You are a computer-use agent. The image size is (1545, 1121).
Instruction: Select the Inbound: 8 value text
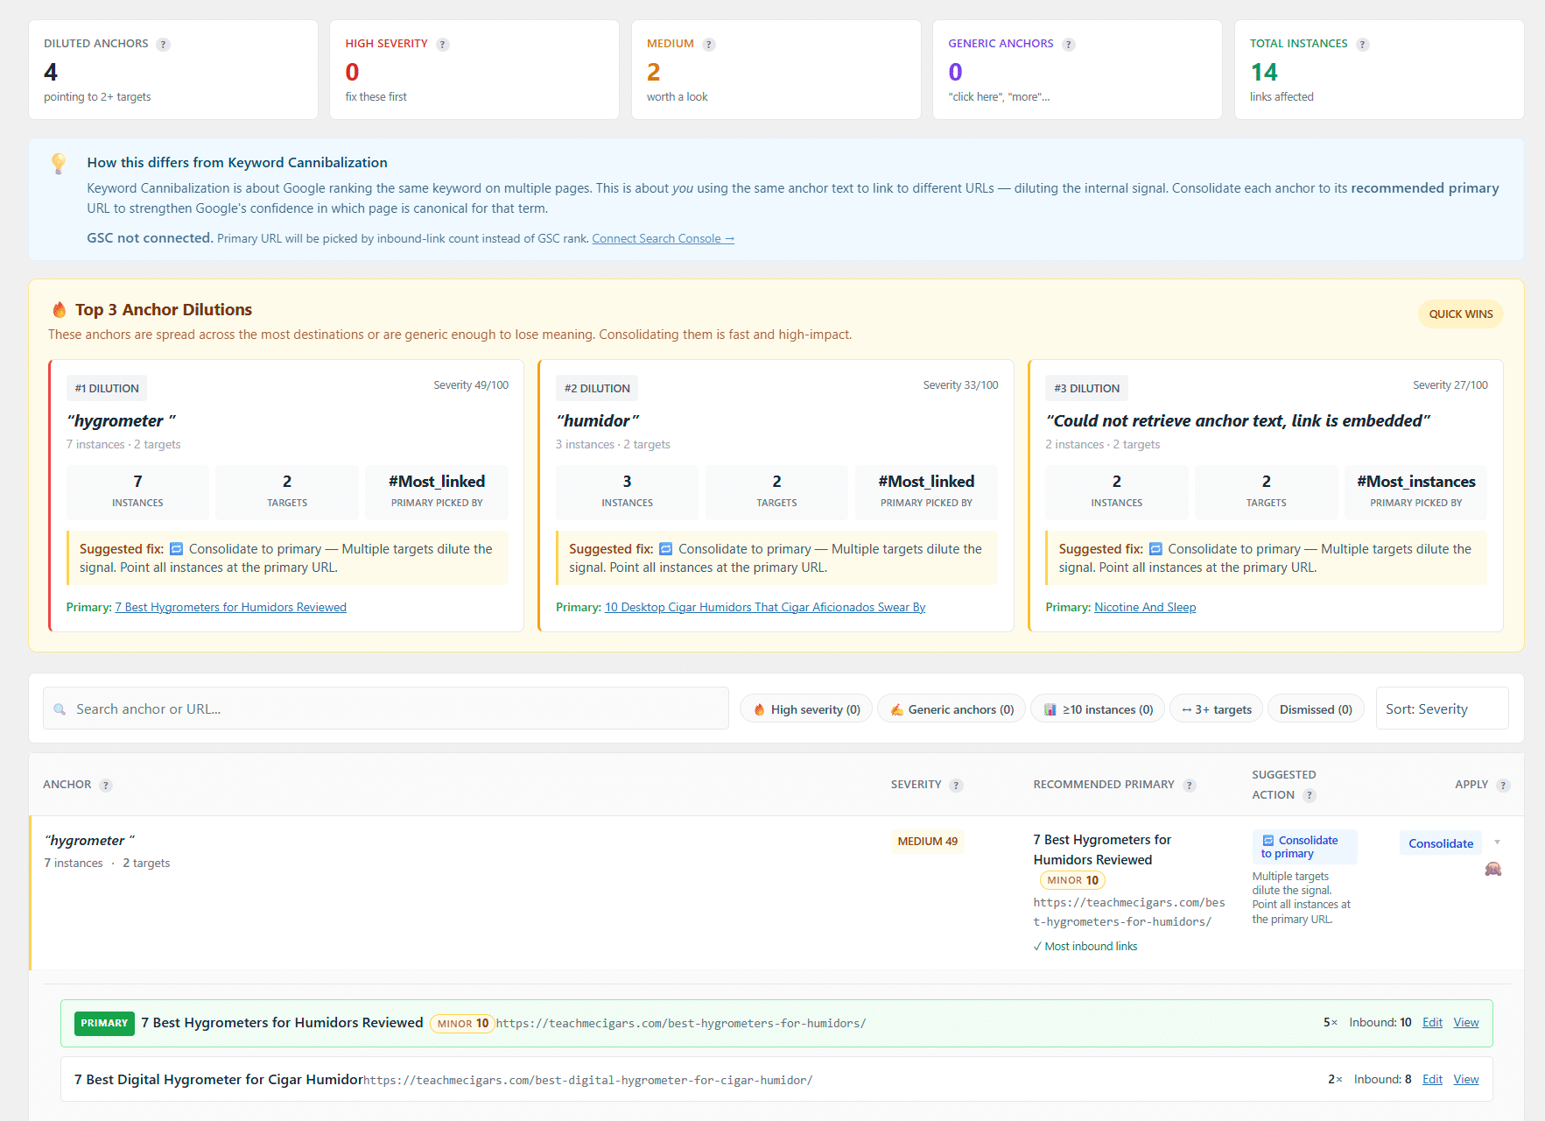pos(1382,1080)
